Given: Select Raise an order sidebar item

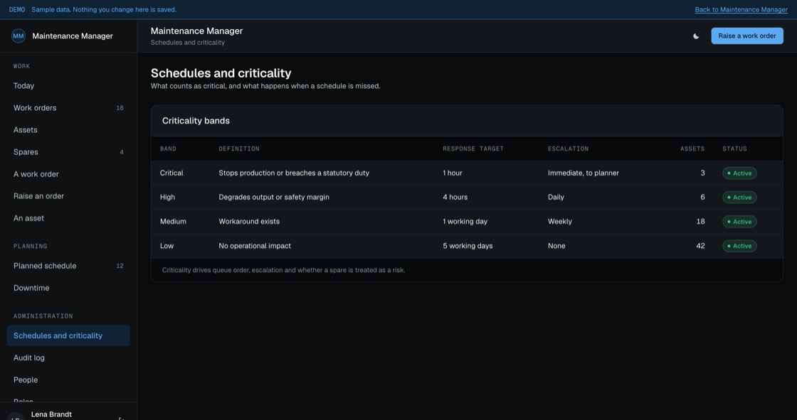Looking at the screenshot, I should (68, 196).
